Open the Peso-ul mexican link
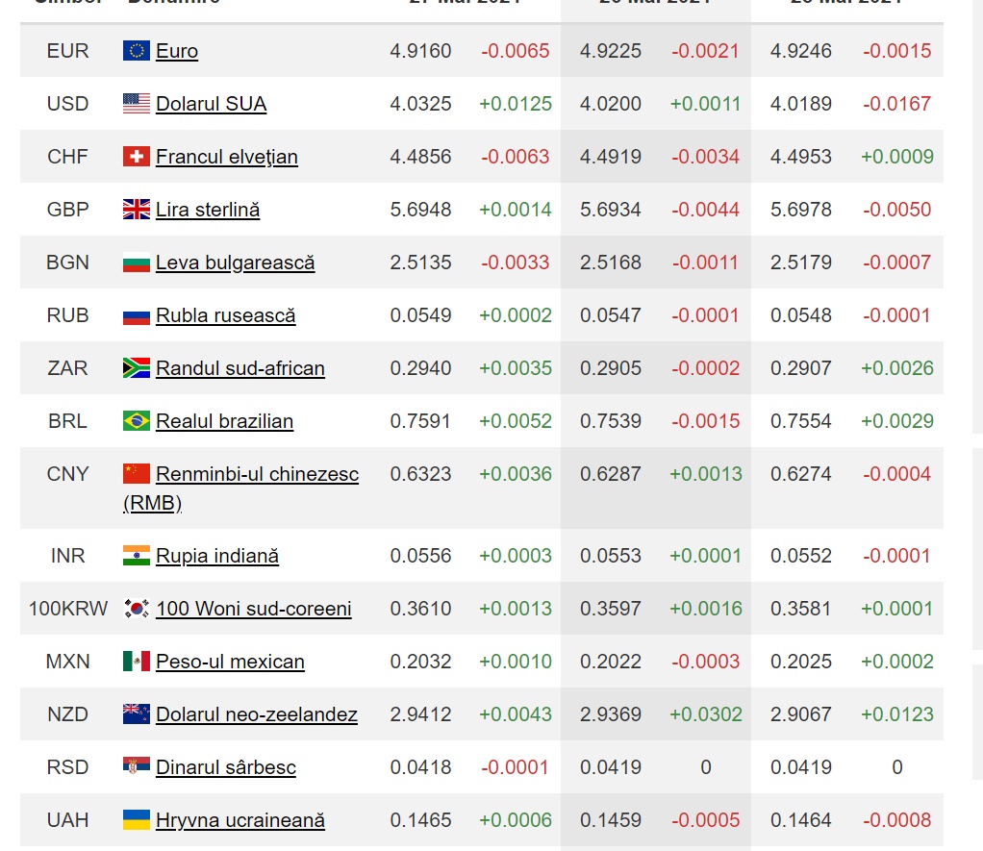Image resolution: width=983 pixels, height=851 pixels. (x=230, y=662)
